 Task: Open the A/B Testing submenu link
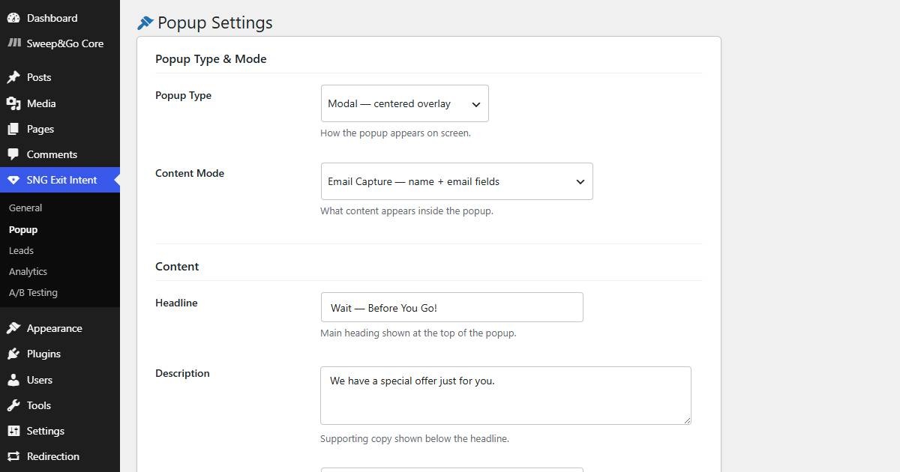[33, 293]
